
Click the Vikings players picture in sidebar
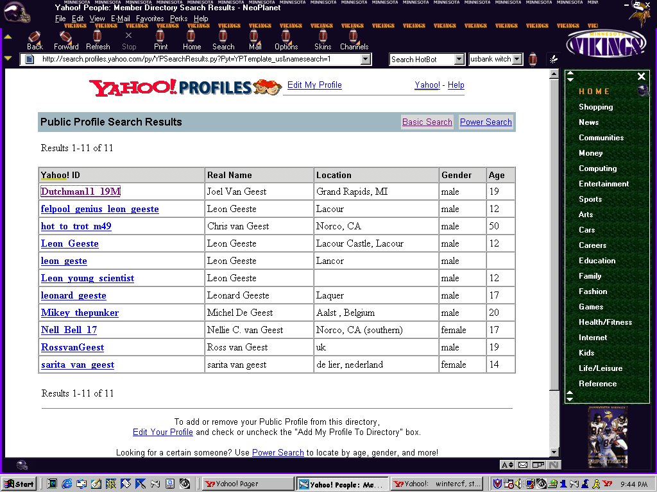pyautogui.click(x=608, y=437)
